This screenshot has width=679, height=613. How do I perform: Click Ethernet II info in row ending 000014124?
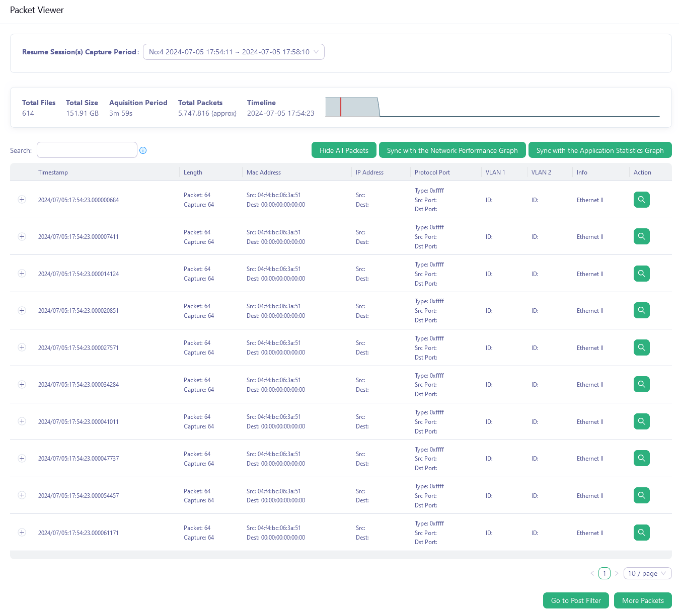click(590, 274)
